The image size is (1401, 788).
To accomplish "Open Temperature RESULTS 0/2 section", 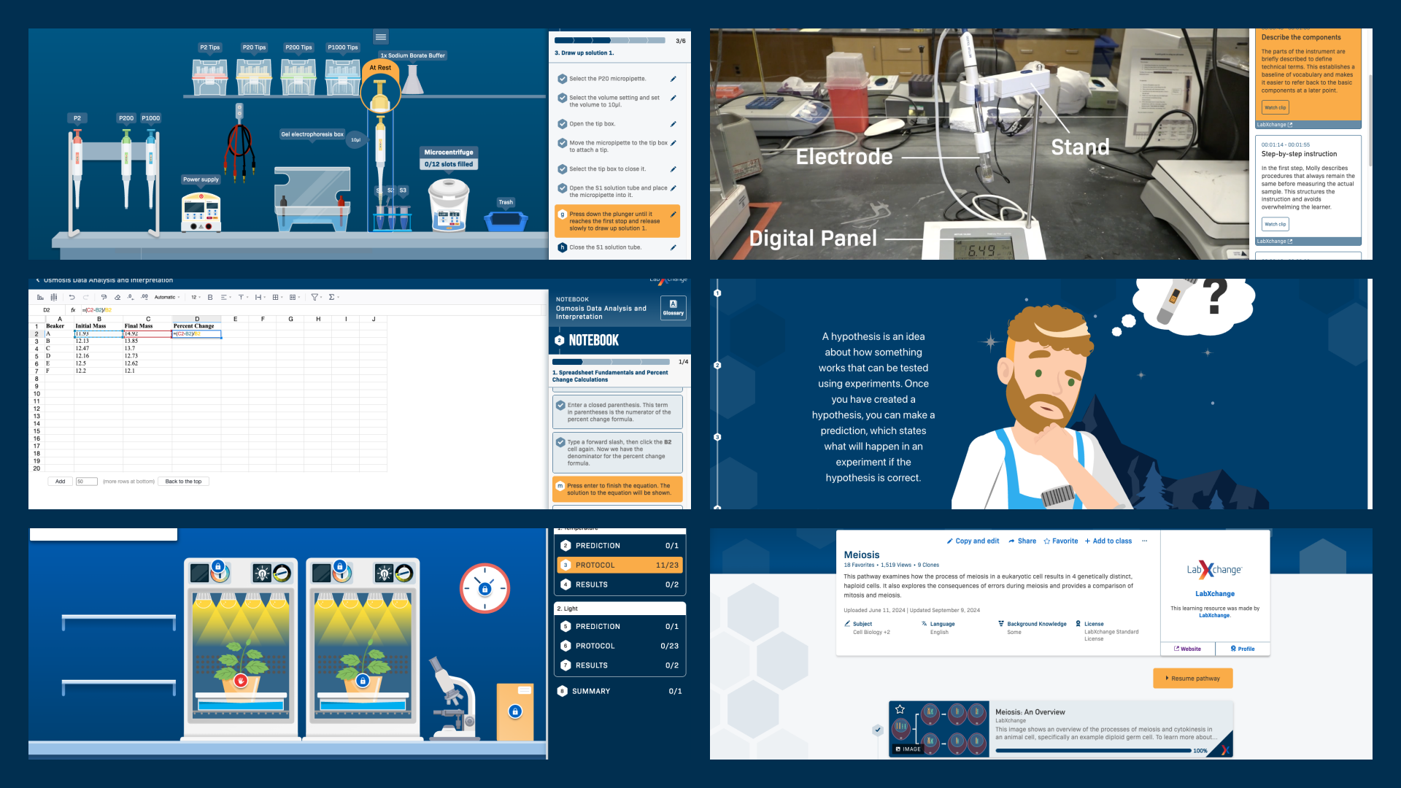I will [x=620, y=584].
